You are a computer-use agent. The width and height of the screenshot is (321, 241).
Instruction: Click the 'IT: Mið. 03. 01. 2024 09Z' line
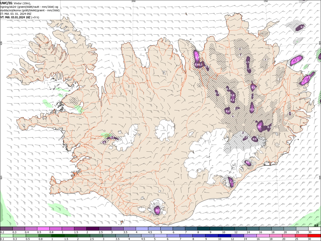[x=16, y=14]
